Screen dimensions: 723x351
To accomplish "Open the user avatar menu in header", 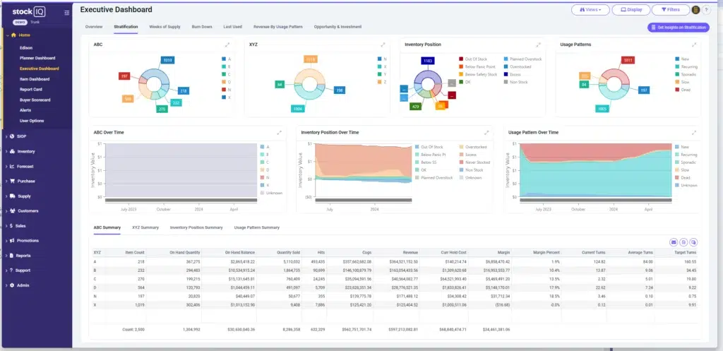I will [695, 10].
